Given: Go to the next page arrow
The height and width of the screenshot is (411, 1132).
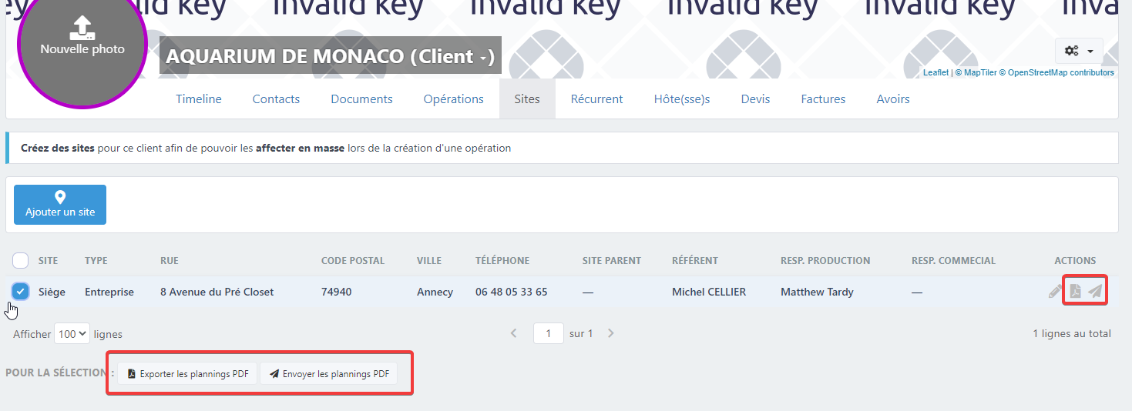Looking at the screenshot, I should click(610, 333).
